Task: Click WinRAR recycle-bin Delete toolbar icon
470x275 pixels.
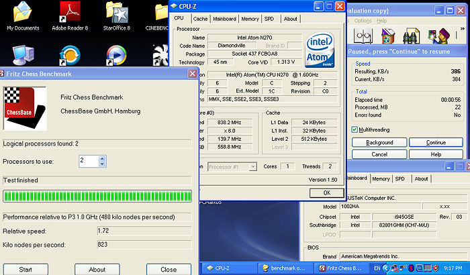Action: pyautogui.click(x=388, y=36)
